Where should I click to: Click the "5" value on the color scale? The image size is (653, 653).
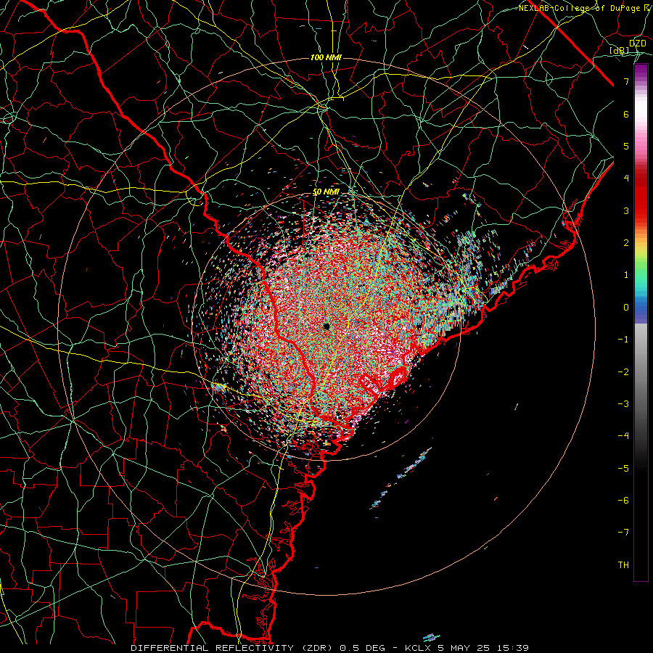click(626, 146)
